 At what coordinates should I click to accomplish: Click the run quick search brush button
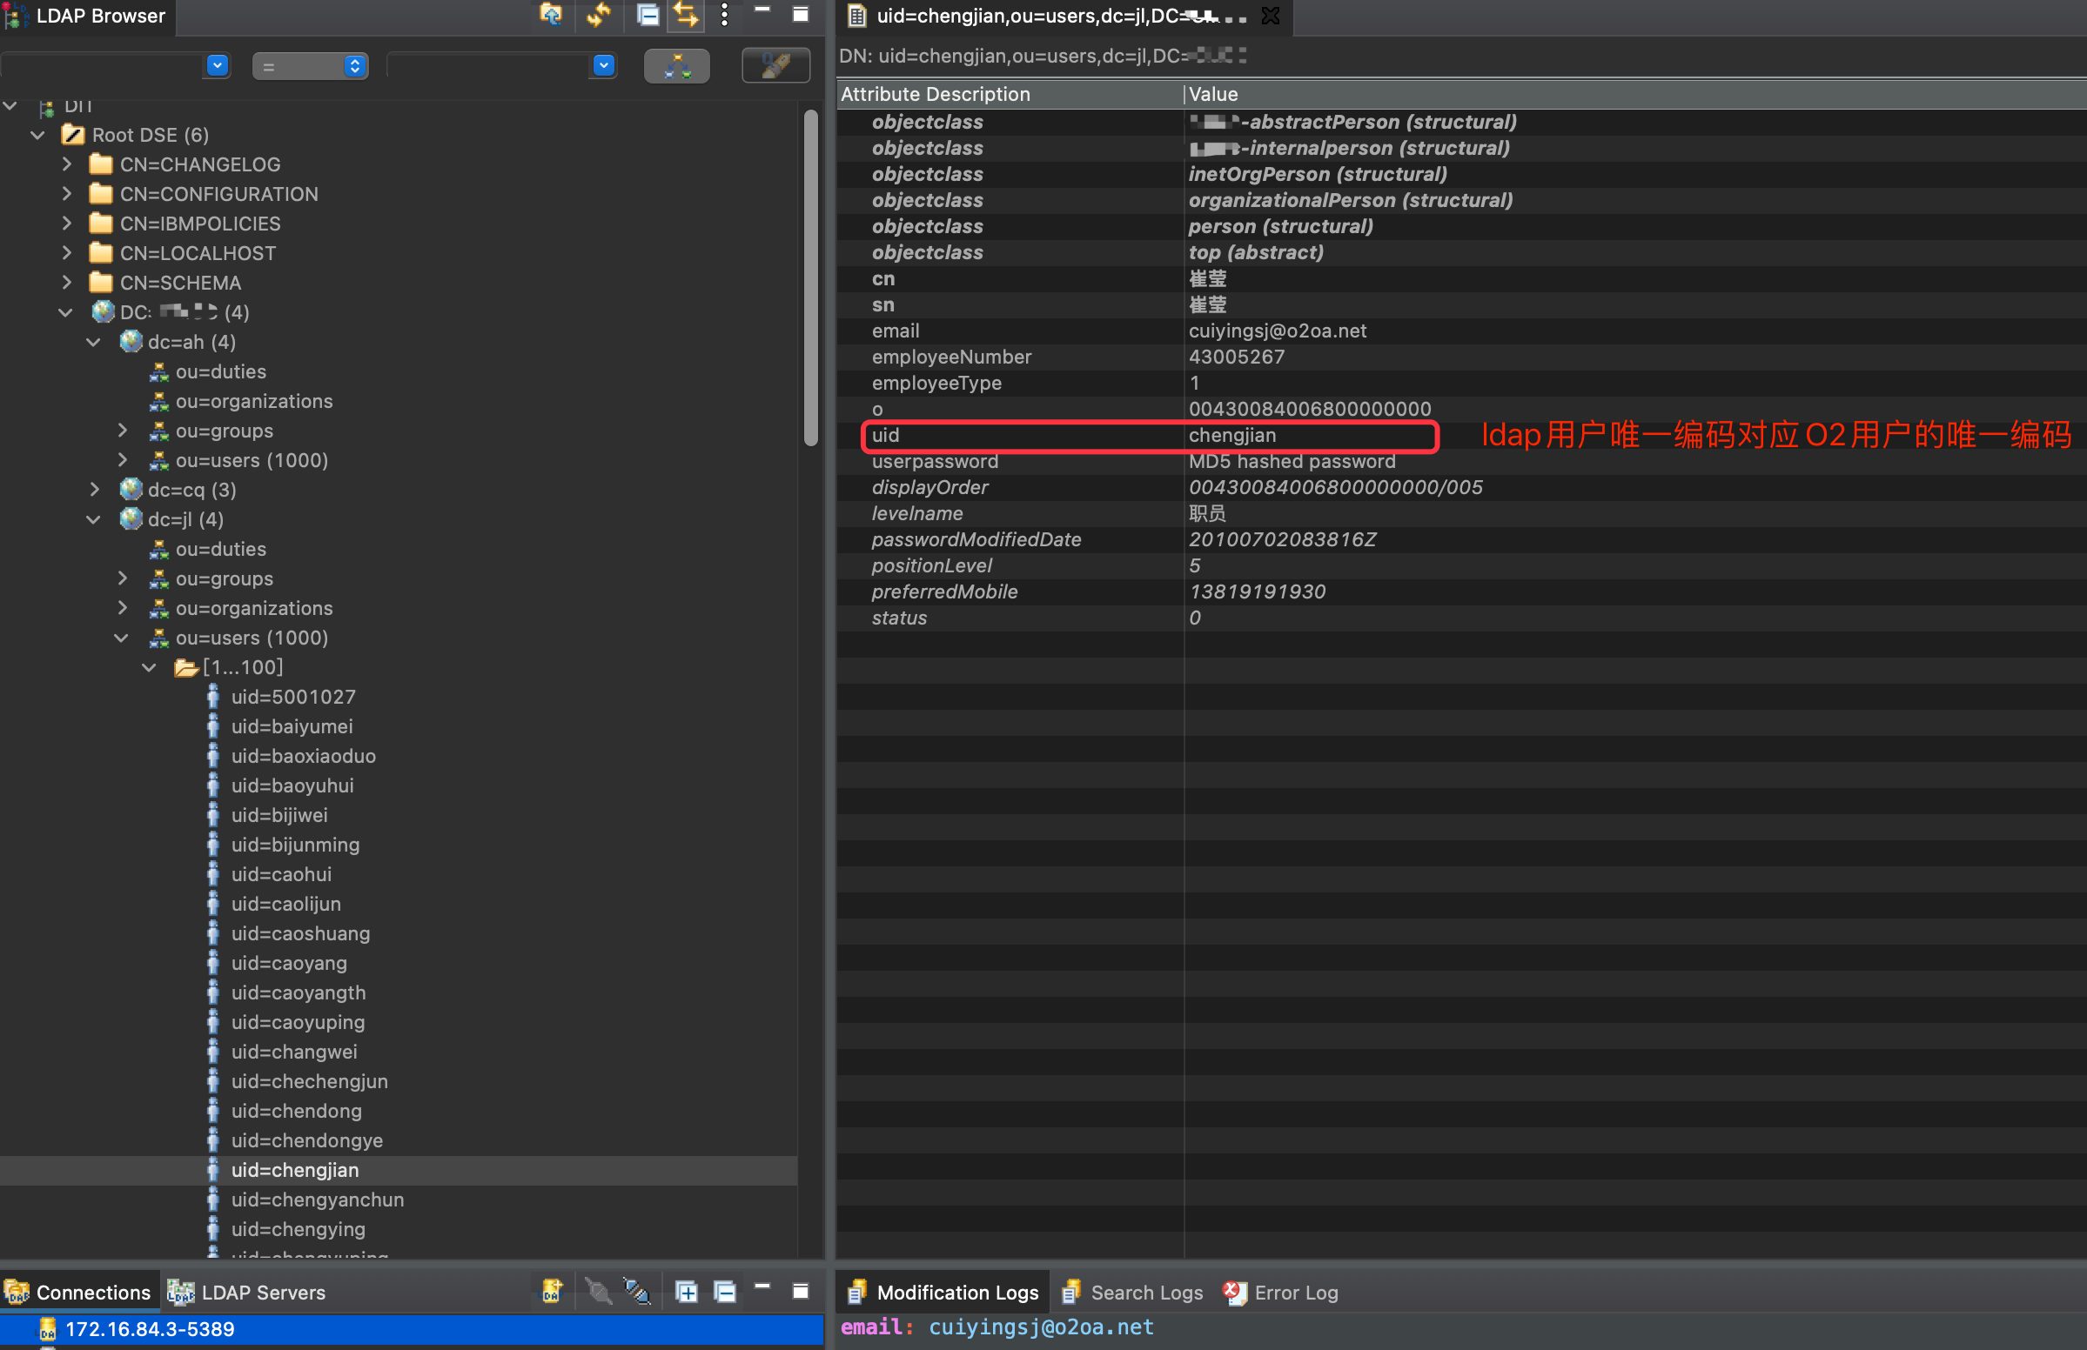coord(775,66)
